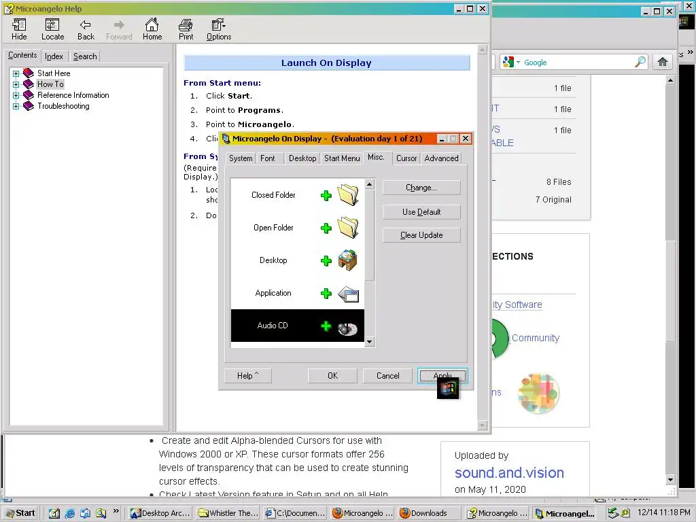
Task: Open the Index tab in help
Action: 54,56
